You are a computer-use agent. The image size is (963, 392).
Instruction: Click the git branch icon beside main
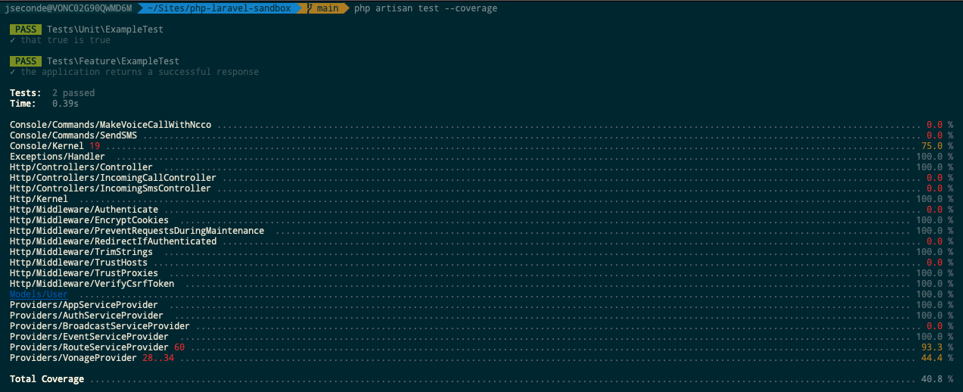(x=311, y=8)
